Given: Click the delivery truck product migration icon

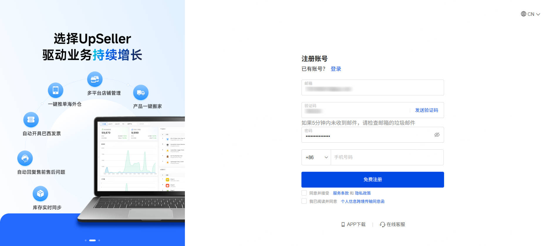Looking at the screenshot, I should tap(141, 93).
